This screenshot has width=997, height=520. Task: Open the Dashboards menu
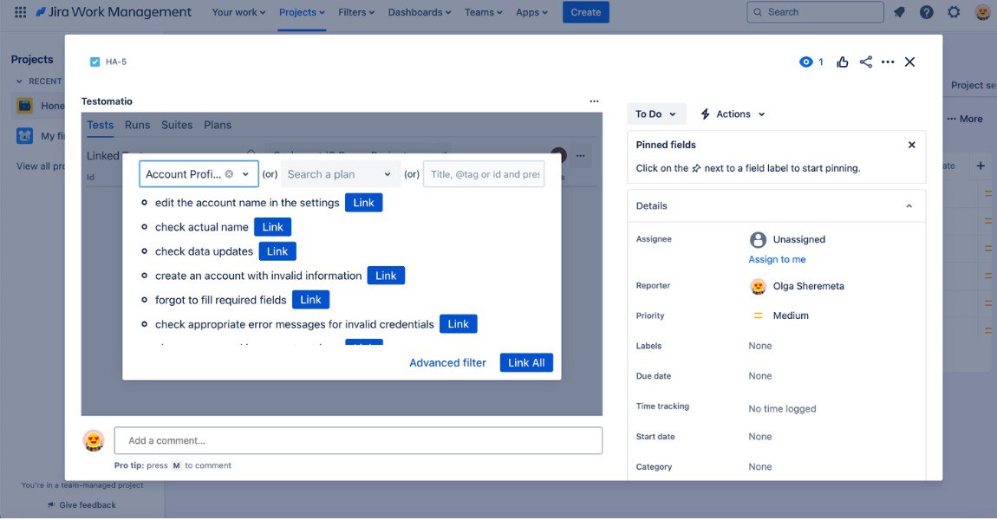click(419, 12)
